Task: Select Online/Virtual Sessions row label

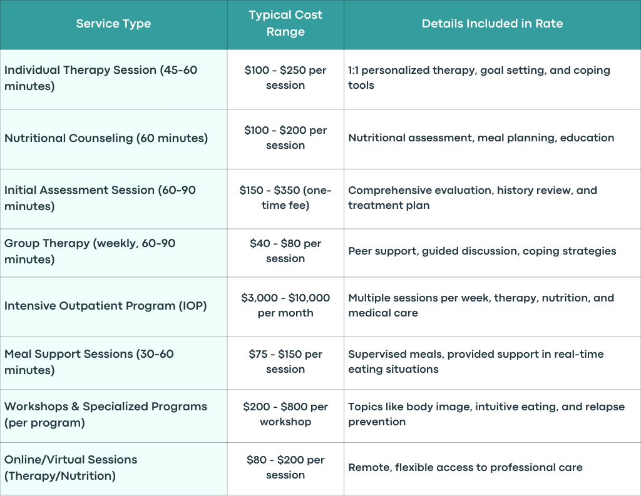Action: [x=113, y=469]
